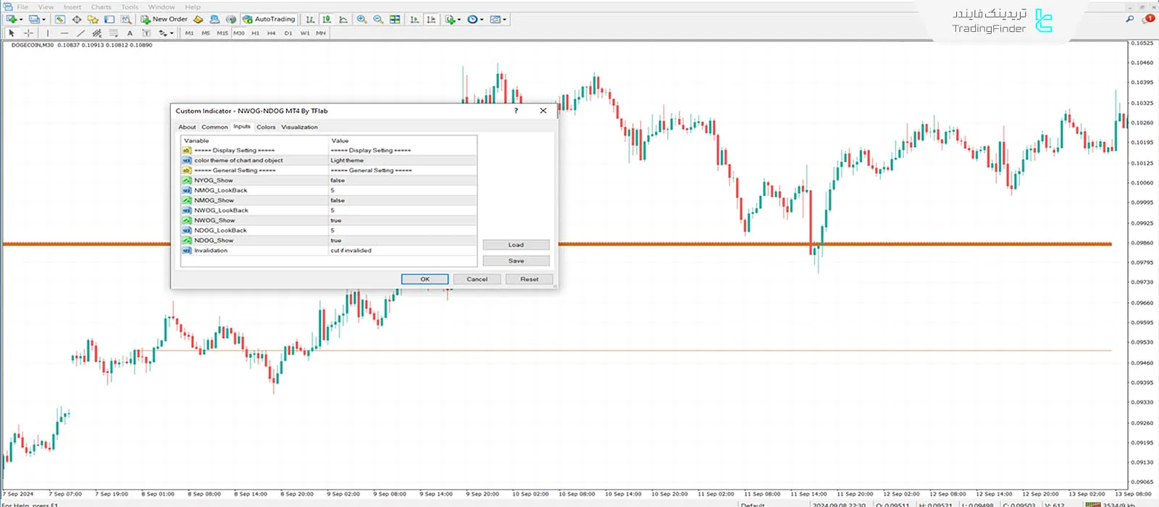The width and height of the screenshot is (1159, 507).
Task: Select the vertical line drawing tool
Action: coord(48,33)
